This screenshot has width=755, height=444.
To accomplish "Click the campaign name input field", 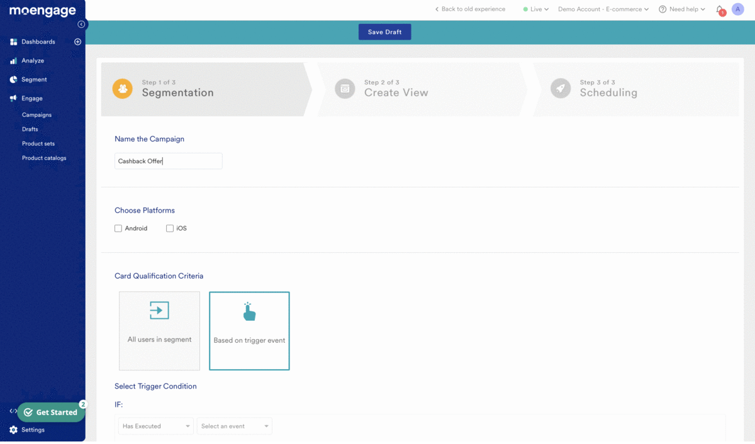I will click(169, 161).
